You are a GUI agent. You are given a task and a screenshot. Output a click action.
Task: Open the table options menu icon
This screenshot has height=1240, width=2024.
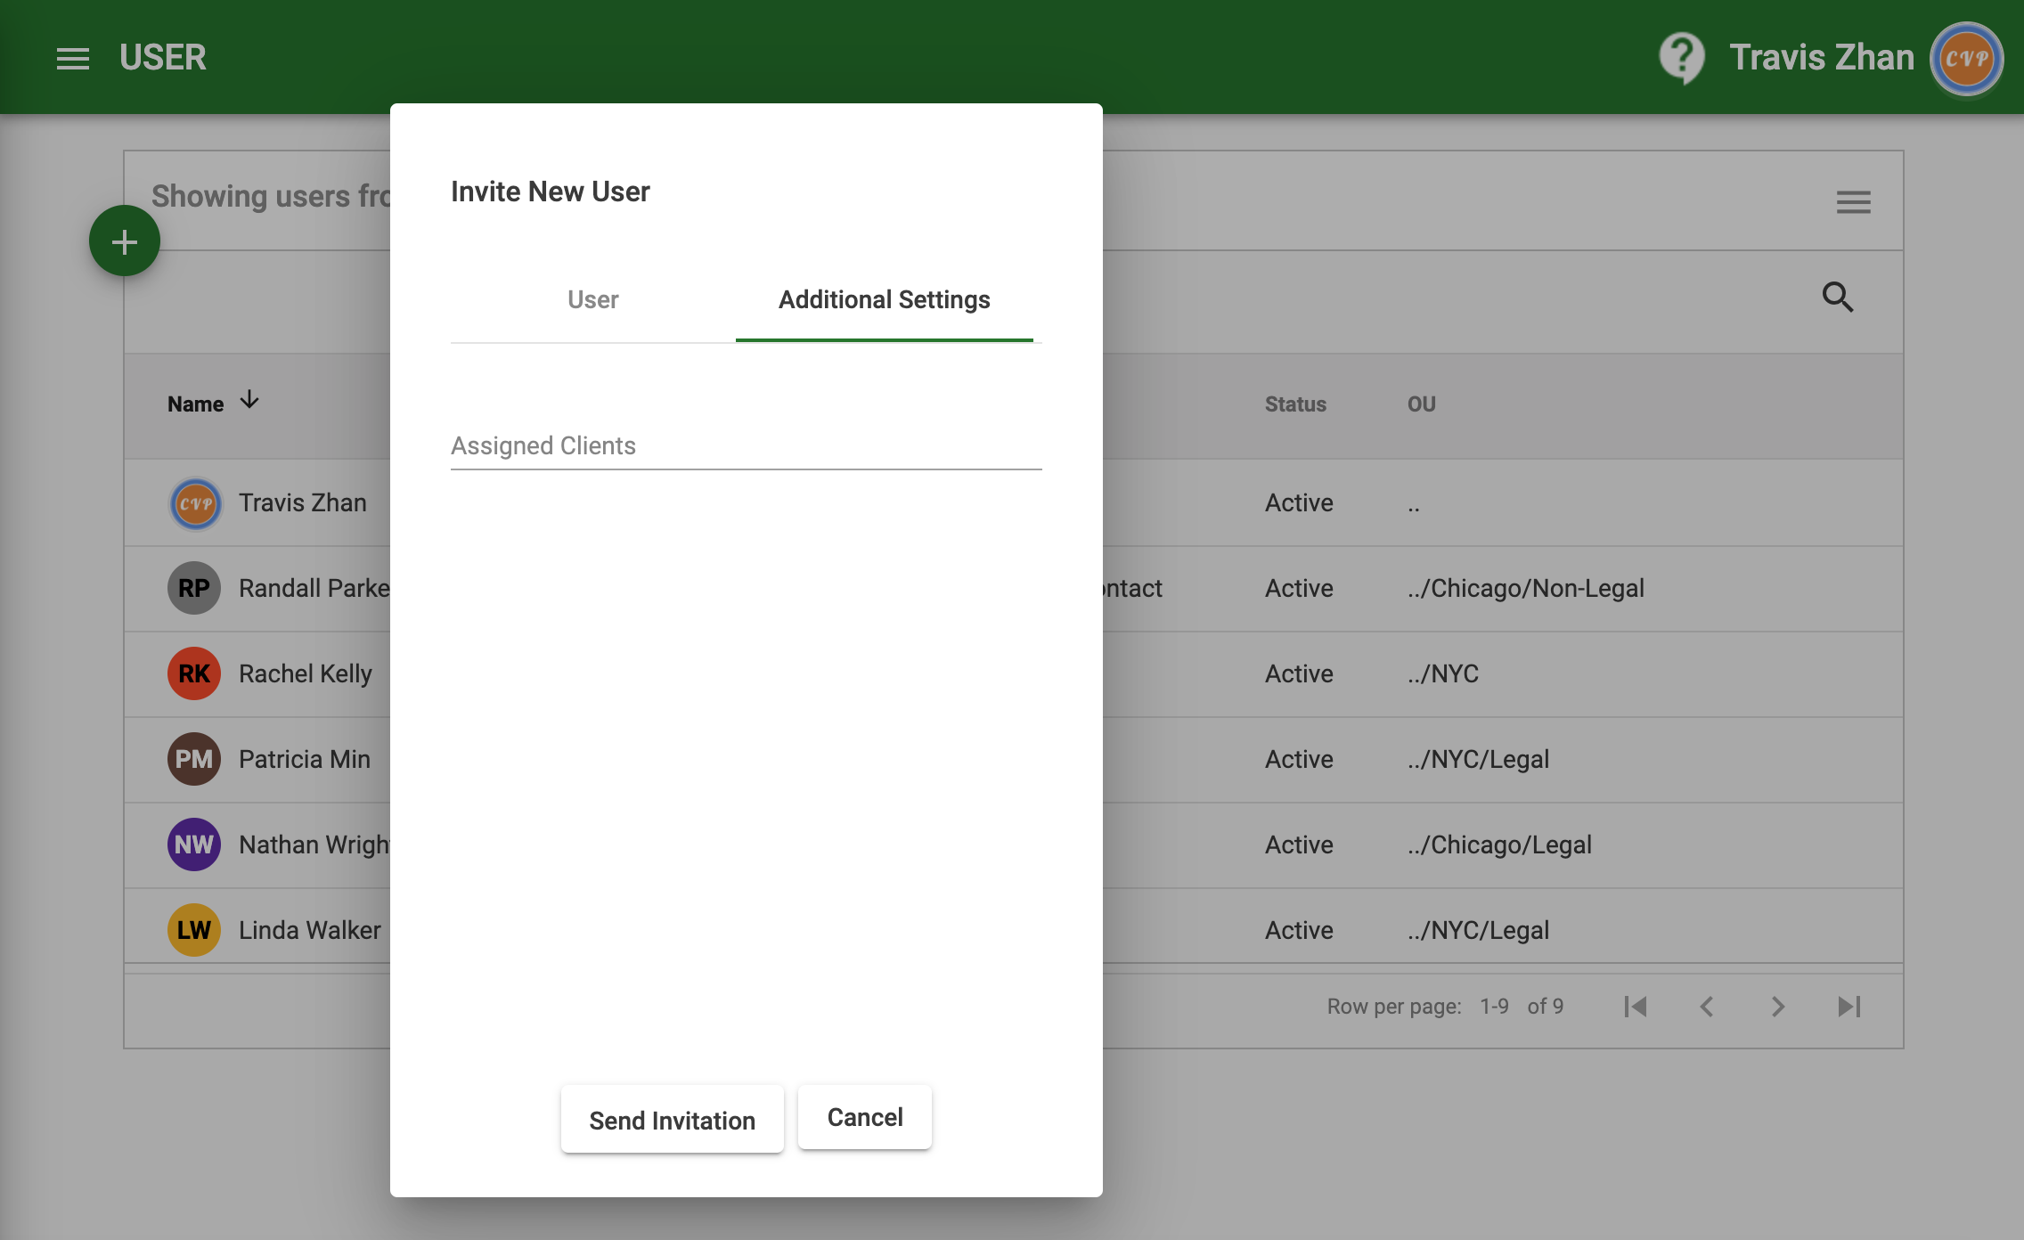click(x=1853, y=202)
